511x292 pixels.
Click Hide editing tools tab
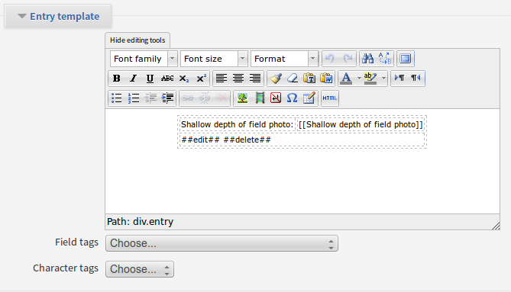coord(137,40)
